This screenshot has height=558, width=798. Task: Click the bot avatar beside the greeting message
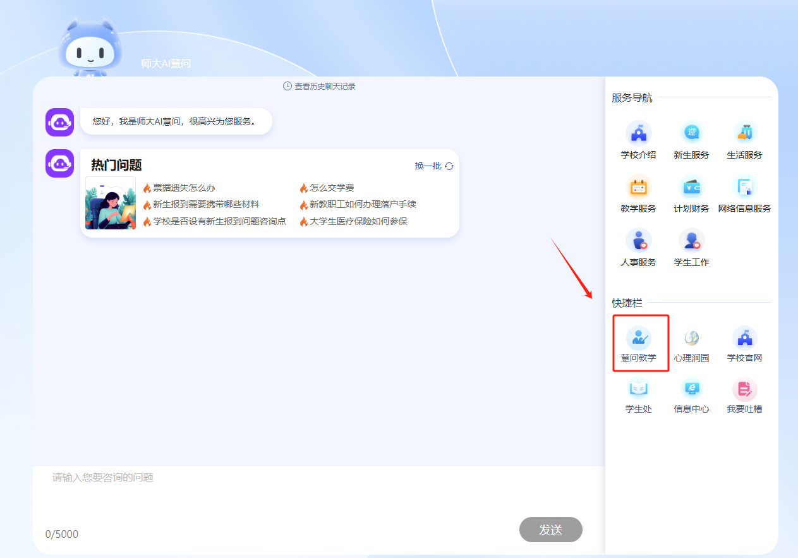click(x=59, y=122)
